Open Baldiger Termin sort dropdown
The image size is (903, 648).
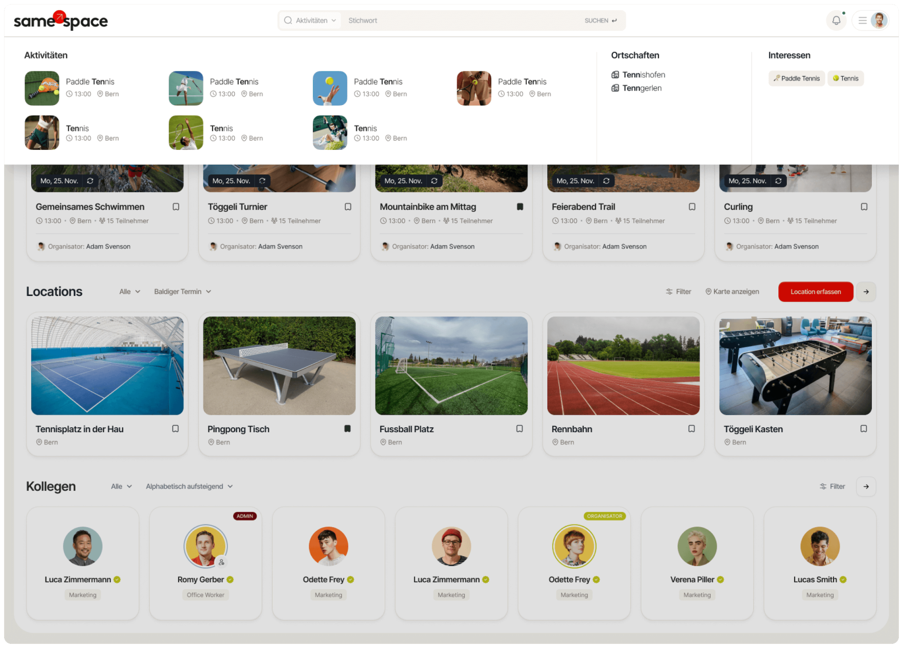(x=182, y=292)
